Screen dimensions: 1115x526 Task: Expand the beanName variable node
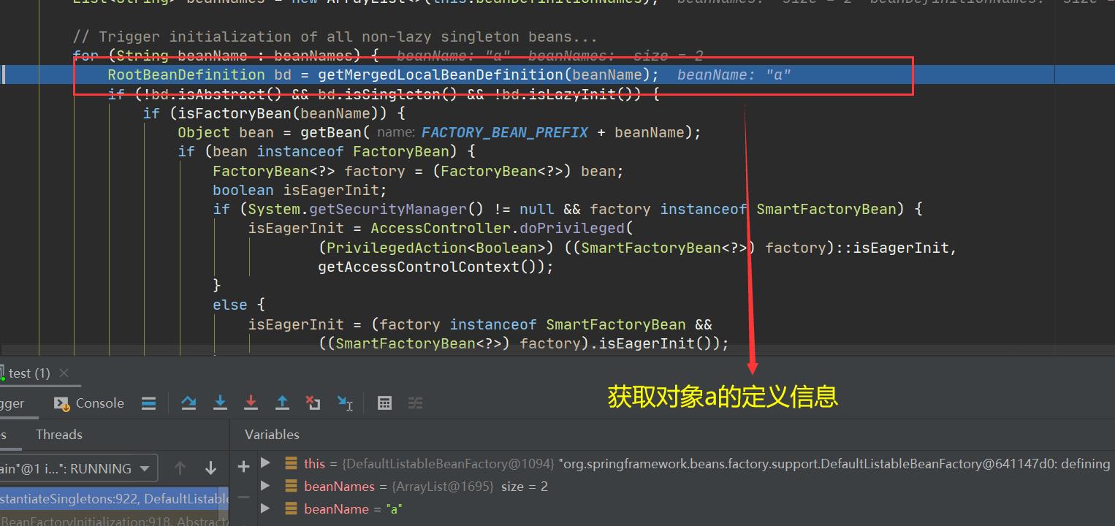(x=266, y=508)
